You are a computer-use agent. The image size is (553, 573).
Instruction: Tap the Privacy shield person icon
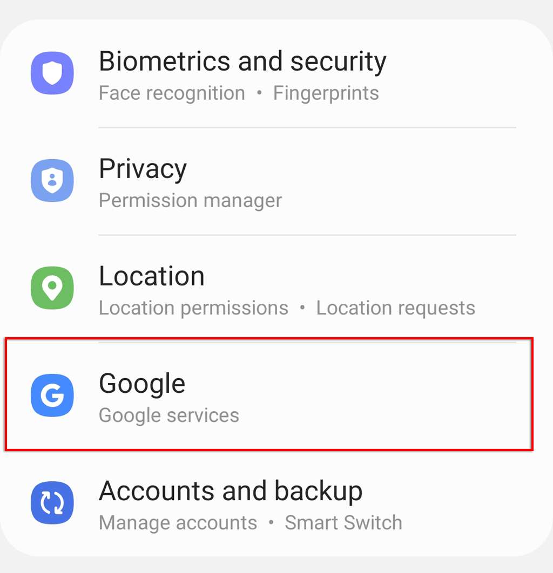52,181
